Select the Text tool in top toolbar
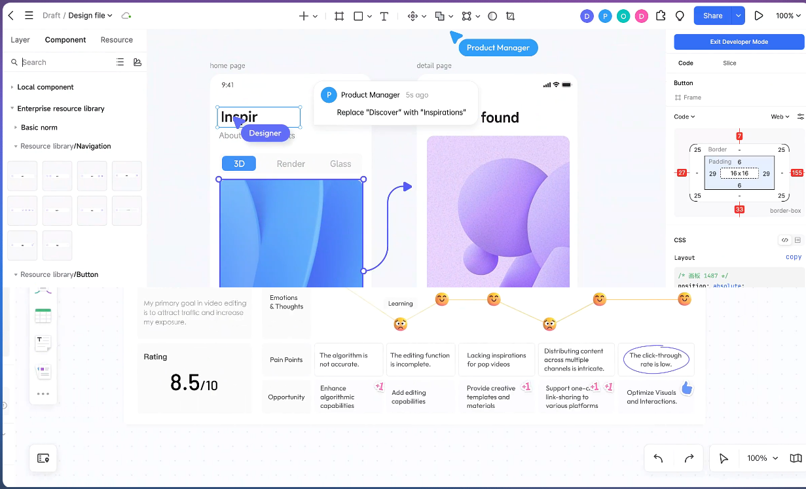The height and width of the screenshot is (489, 806). point(384,16)
